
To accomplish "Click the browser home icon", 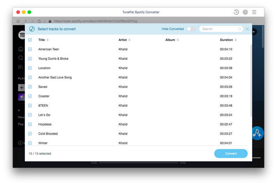I will [x=18, y=21].
